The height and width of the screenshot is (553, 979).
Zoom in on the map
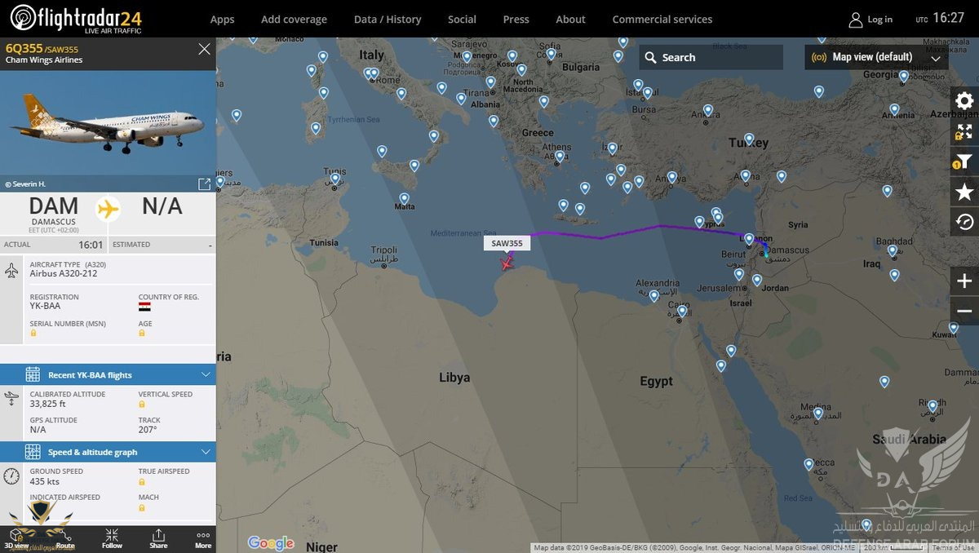(x=964, y=281)
